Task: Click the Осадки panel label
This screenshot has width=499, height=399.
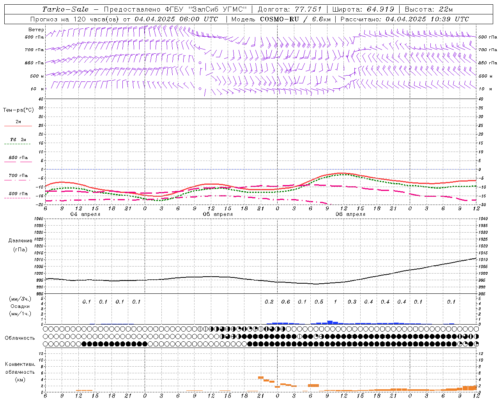Action: pyautogui.click(x=20, y=306)
